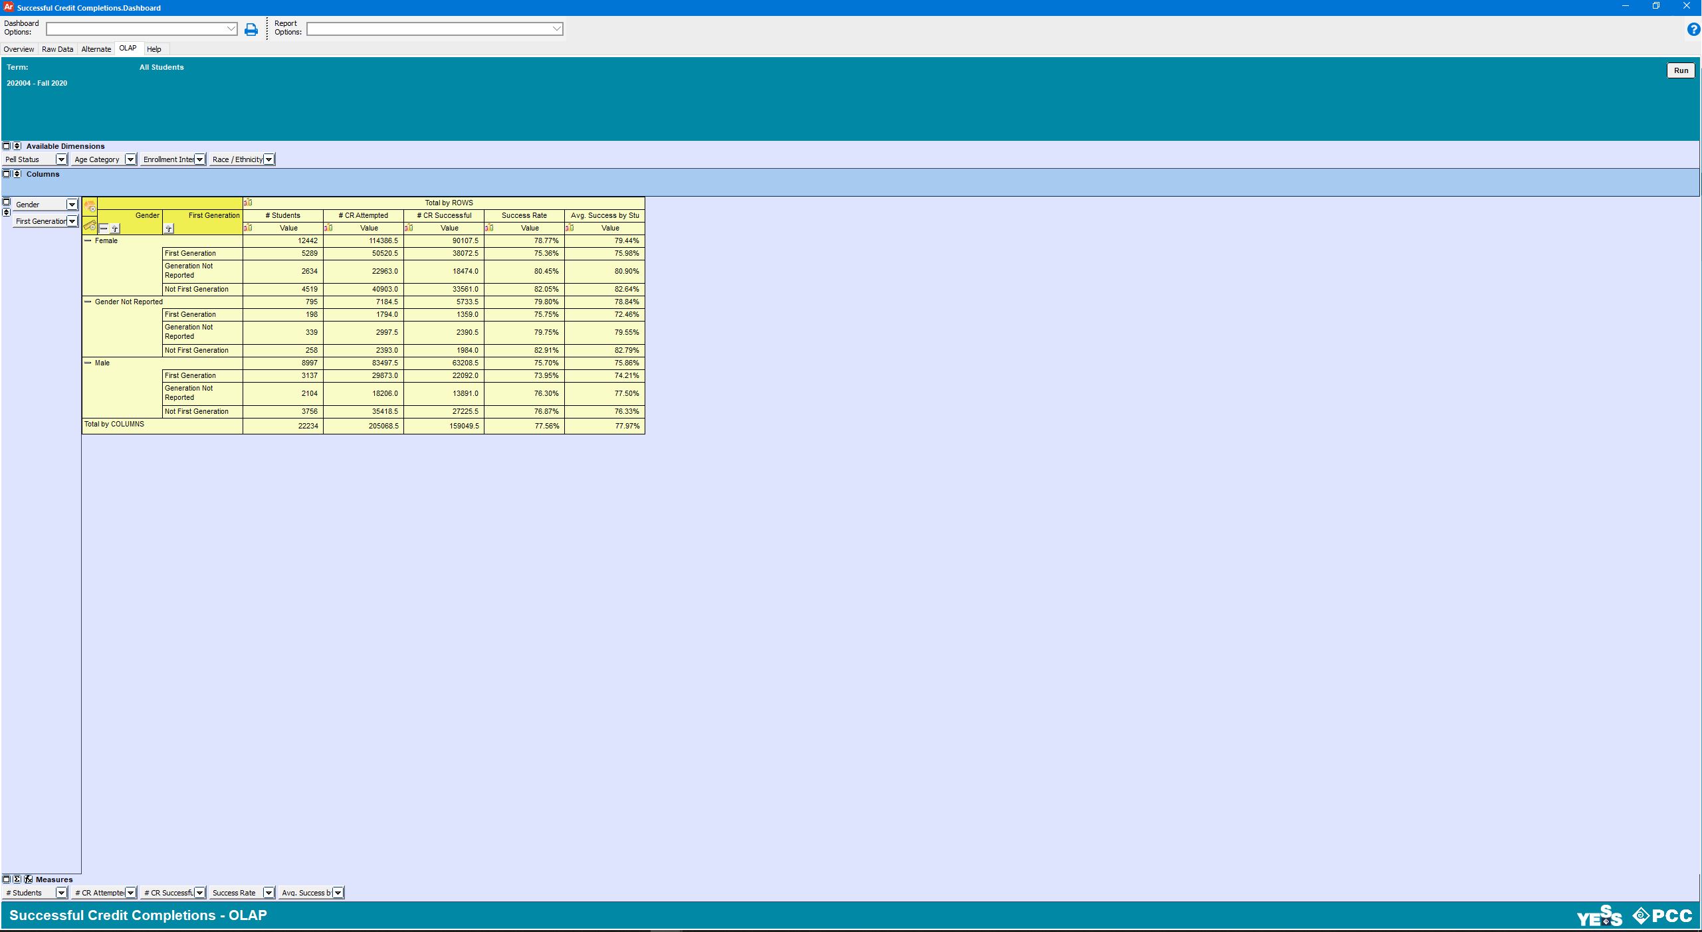
Task: Open the Race / Ethnicity dimension dropdown
Action: (x=268, y=159)
